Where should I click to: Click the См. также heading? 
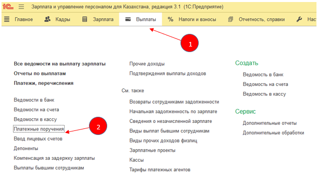(x=132, y=90)
